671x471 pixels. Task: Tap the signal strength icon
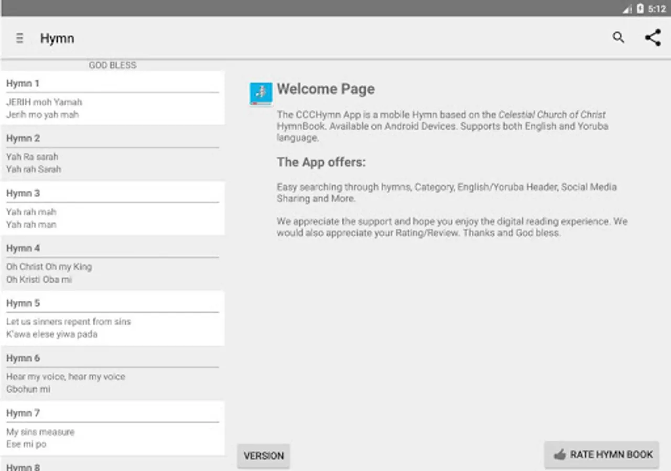tap(627, 9)
